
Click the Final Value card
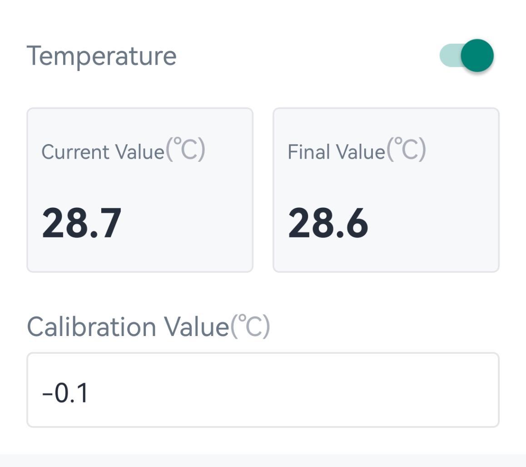[x=386, y=190]
